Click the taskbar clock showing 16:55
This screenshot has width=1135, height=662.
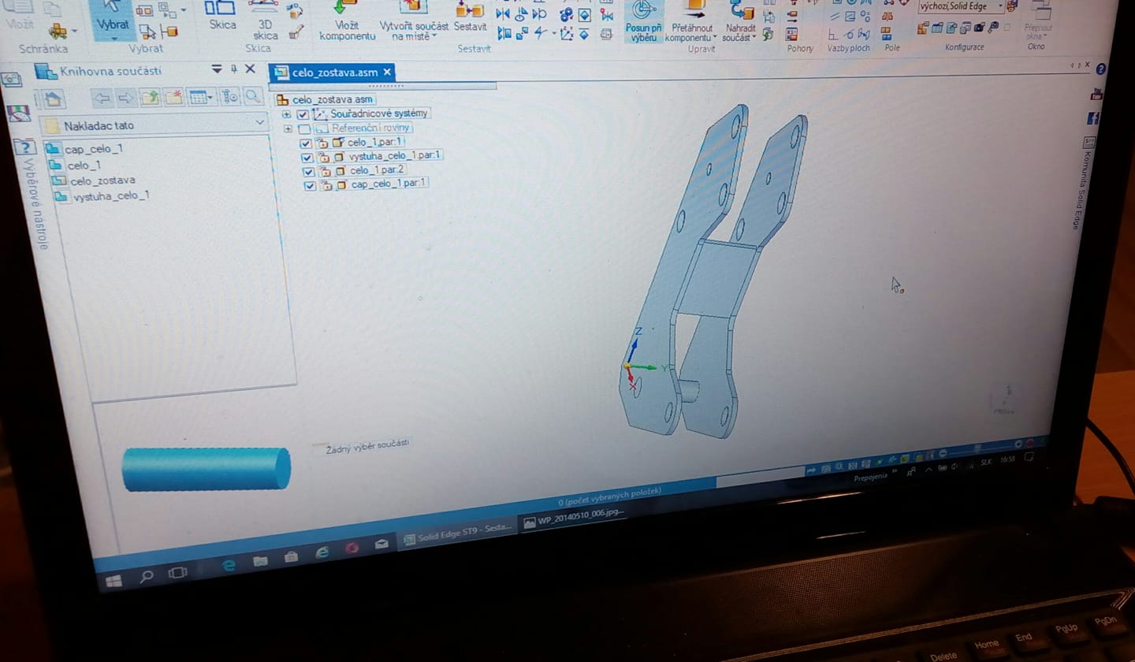1007,459
